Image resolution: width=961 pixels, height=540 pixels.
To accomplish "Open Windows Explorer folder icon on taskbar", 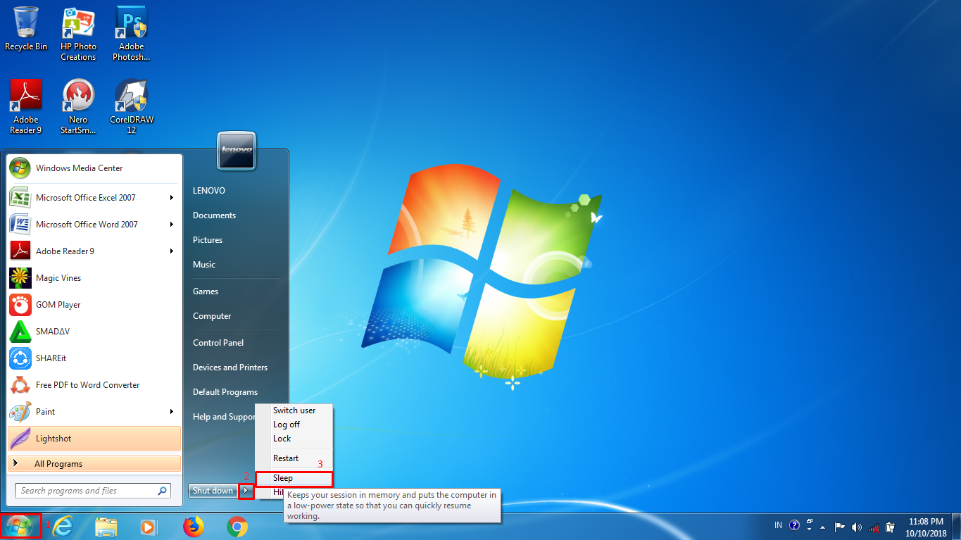I will click(106, 527).
